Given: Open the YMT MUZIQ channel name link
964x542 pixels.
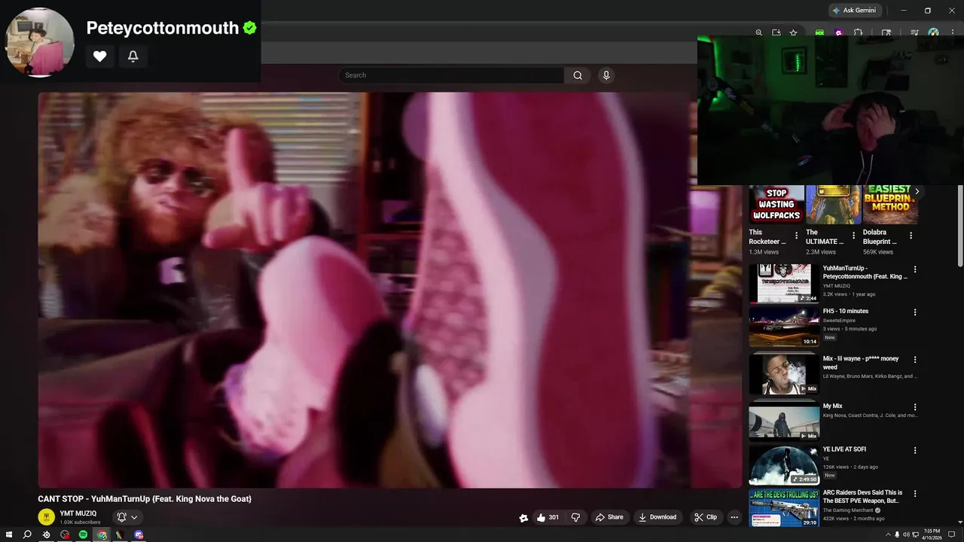Looking at the screenshot, I should click(x=78, y=513).
